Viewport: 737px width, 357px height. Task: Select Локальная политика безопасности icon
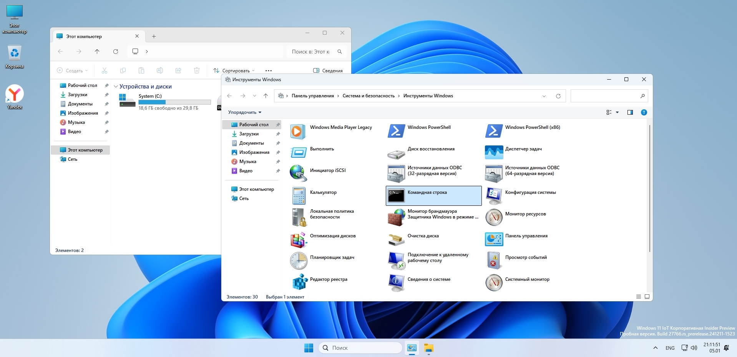pyautogui.click(x=299, y=217)
